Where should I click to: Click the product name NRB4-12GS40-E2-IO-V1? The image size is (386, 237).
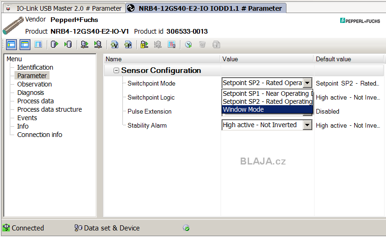[x=90, y=31]
